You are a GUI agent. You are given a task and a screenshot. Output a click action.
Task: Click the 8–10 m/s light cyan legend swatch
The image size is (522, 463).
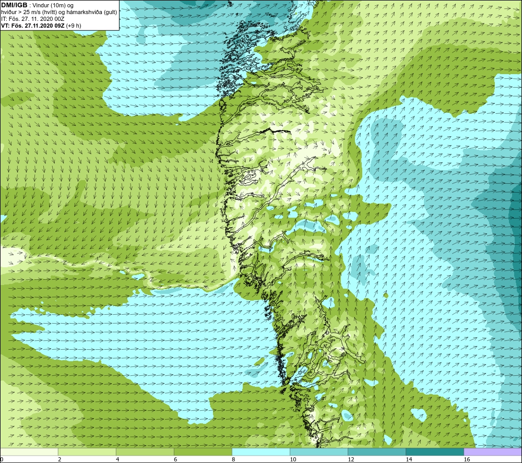point(261,452)
